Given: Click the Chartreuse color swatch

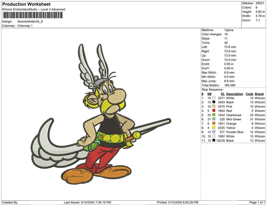Looking at the screenshot, I should click(214, 115).
